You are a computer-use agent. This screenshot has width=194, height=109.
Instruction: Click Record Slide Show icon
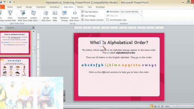75,13
